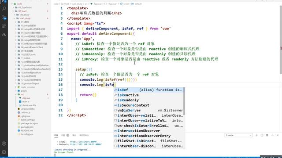Choose the IntersectionObserver suggestion
Image resolution: width=282 pixels, height=158 pixels.
[x=148, y=131]
